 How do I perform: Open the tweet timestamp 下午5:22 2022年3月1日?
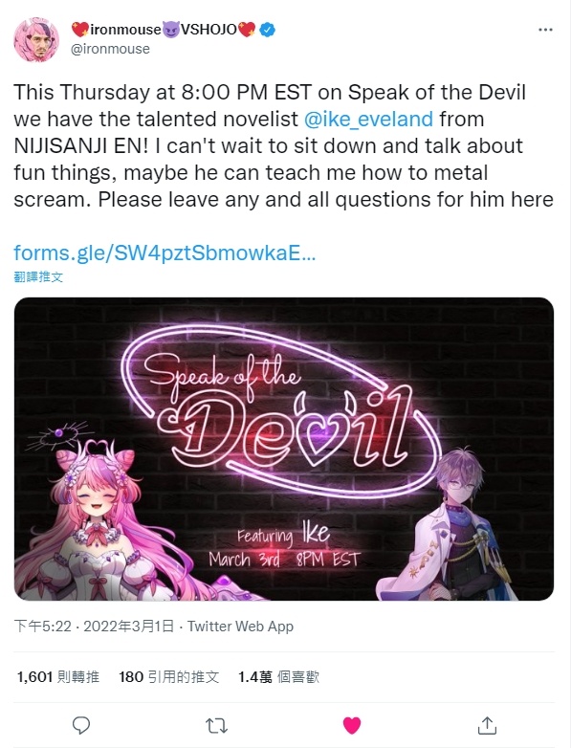[x=94, y=627]
